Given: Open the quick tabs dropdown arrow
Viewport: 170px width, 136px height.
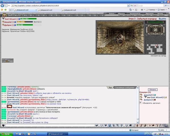Looking at the screenshot, I should (13, 10).
